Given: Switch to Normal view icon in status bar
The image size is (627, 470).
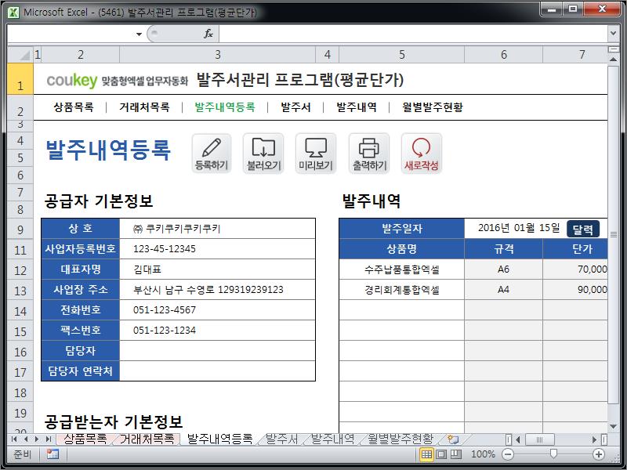Looking at the screenshot, I should [x=426, y=454].
